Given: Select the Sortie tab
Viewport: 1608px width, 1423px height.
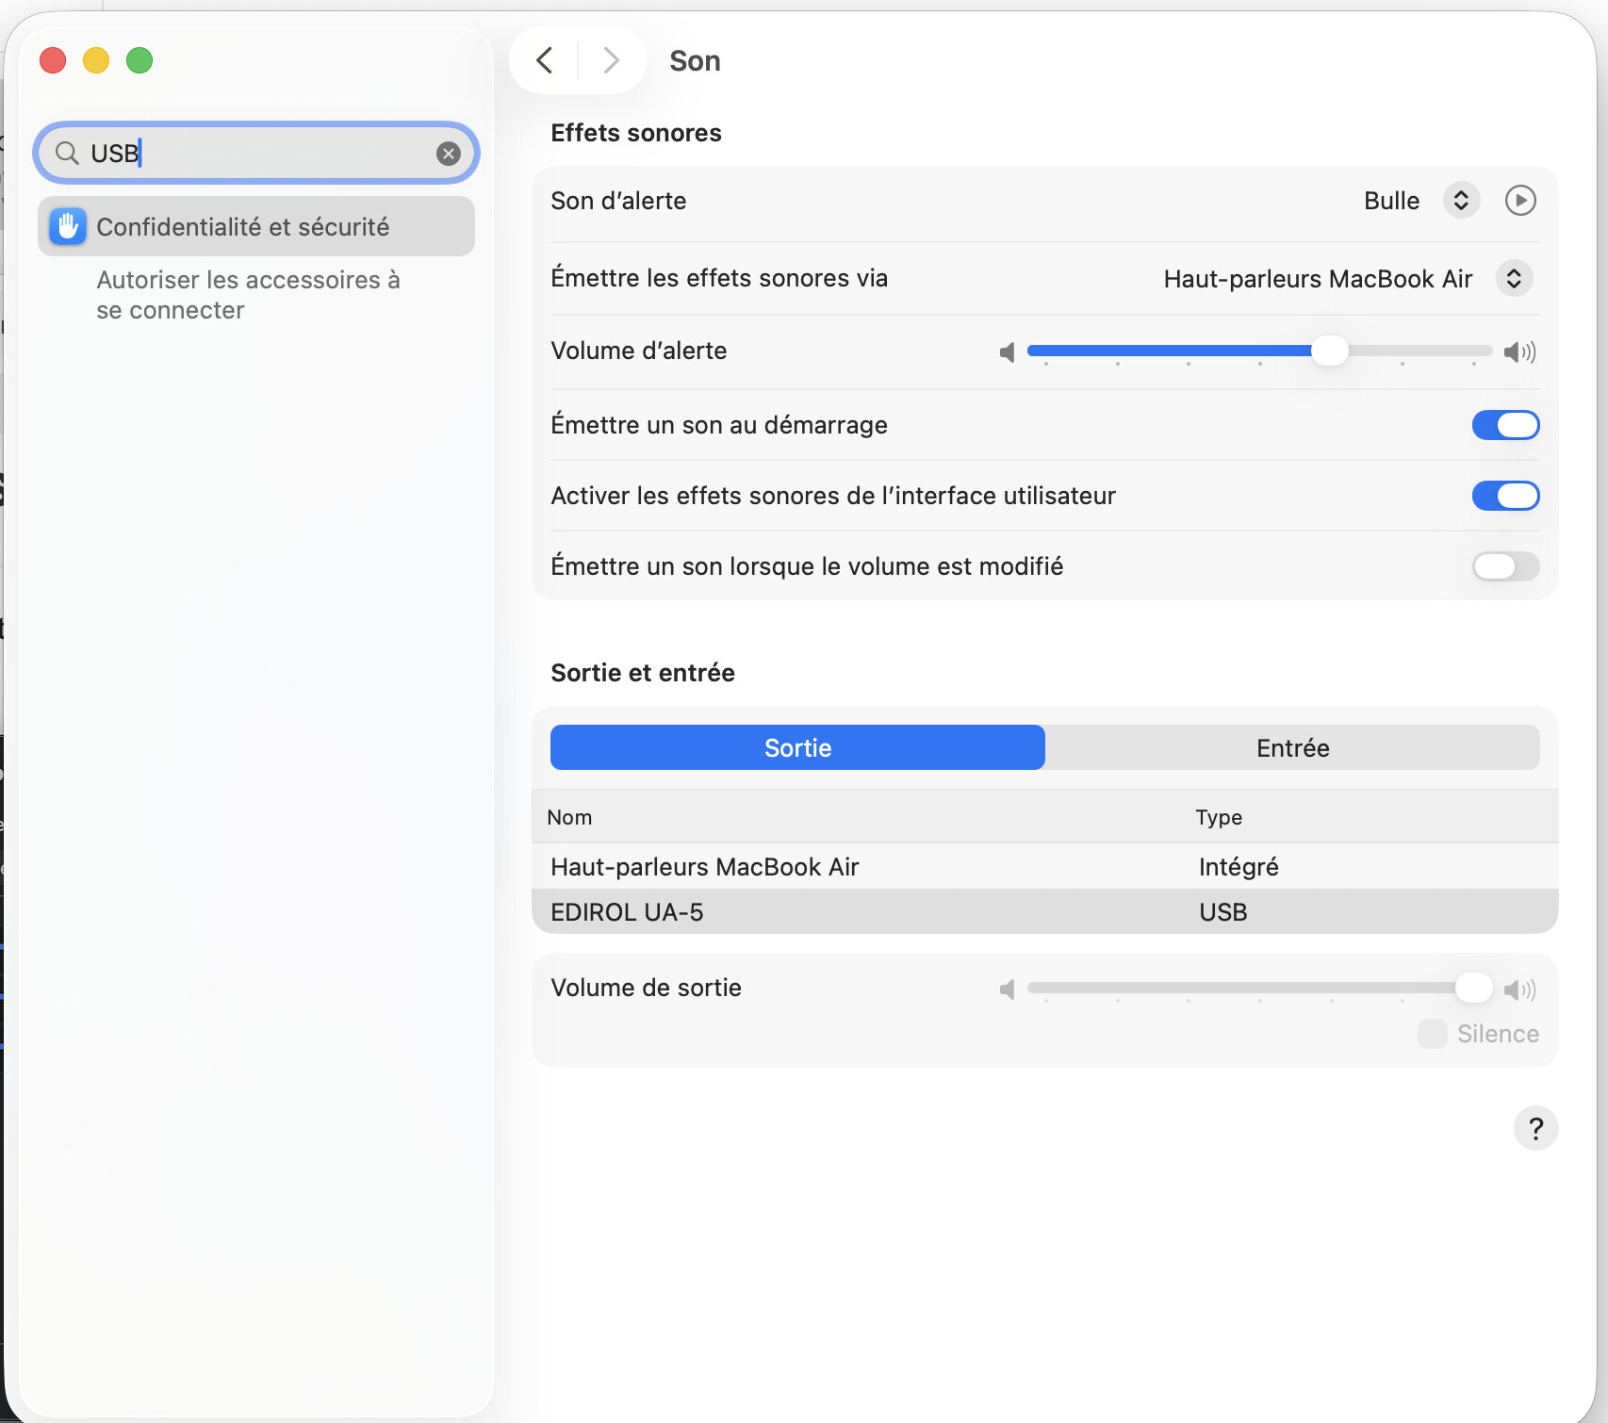Looking at the screenshot, I should coord(797,748).
